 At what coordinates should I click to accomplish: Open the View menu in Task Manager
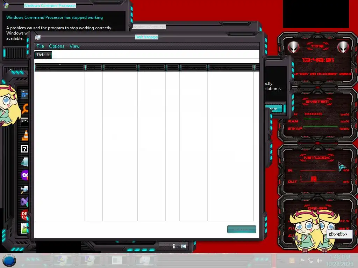pyautogui.click(x=74, y=46)
